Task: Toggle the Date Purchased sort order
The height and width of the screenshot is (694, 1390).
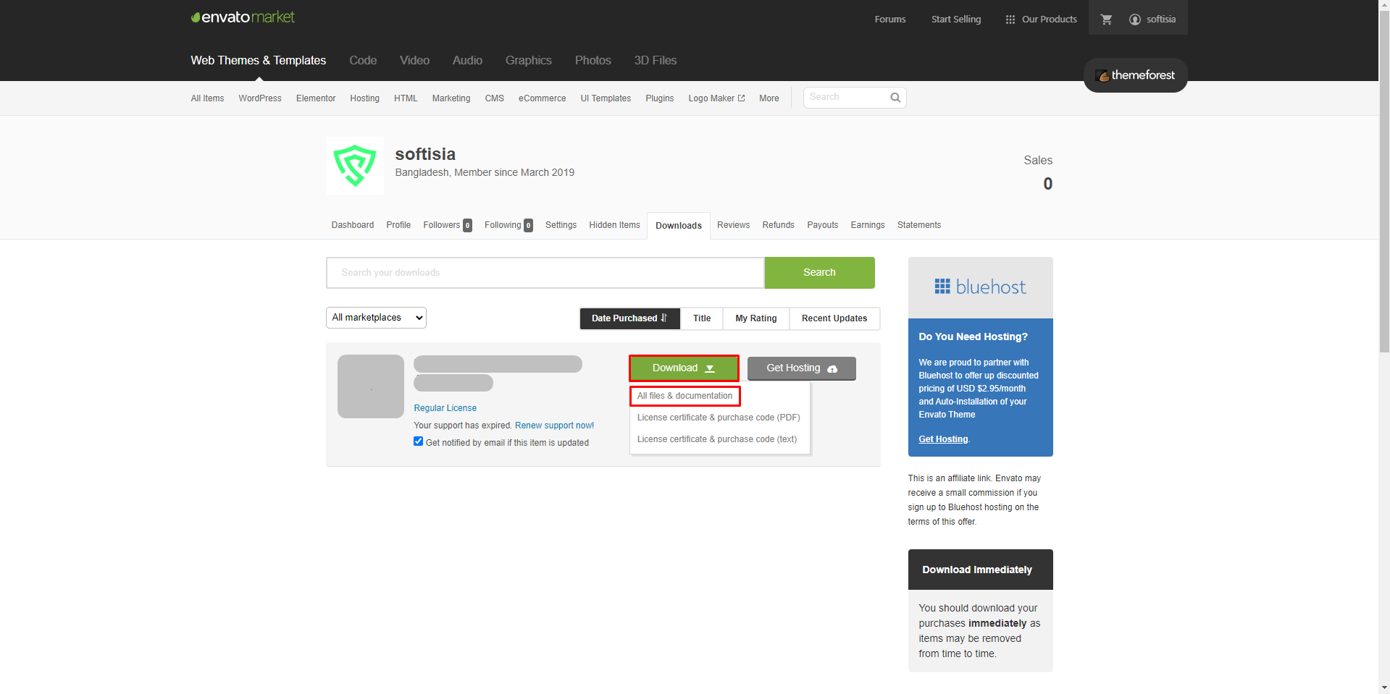Action: [x=629, y=318]
